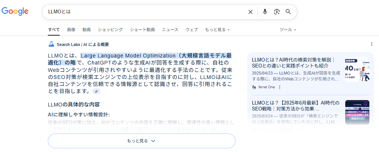Viewport: 379px width, 152px height.
Task: Open the ferret One article thumbnail
Action: [x=357, y=69]
